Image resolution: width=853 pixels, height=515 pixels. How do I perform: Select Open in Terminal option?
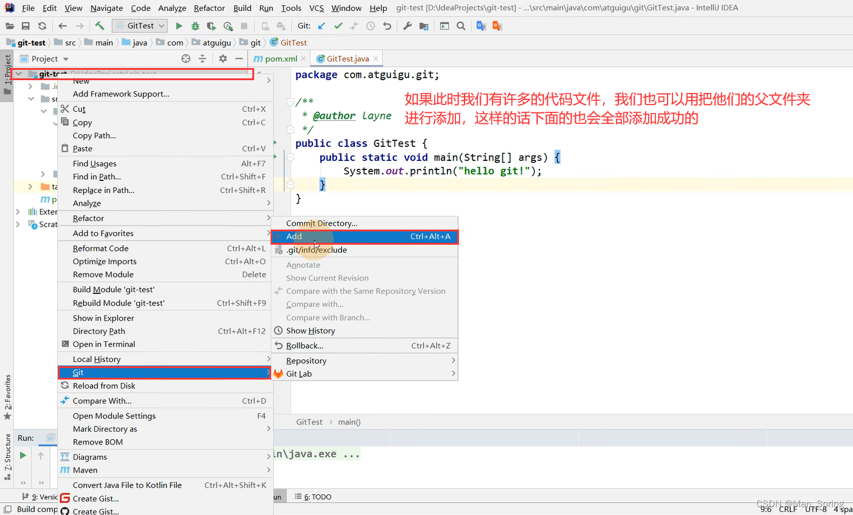pyautogui.click(x=165, y=344)
